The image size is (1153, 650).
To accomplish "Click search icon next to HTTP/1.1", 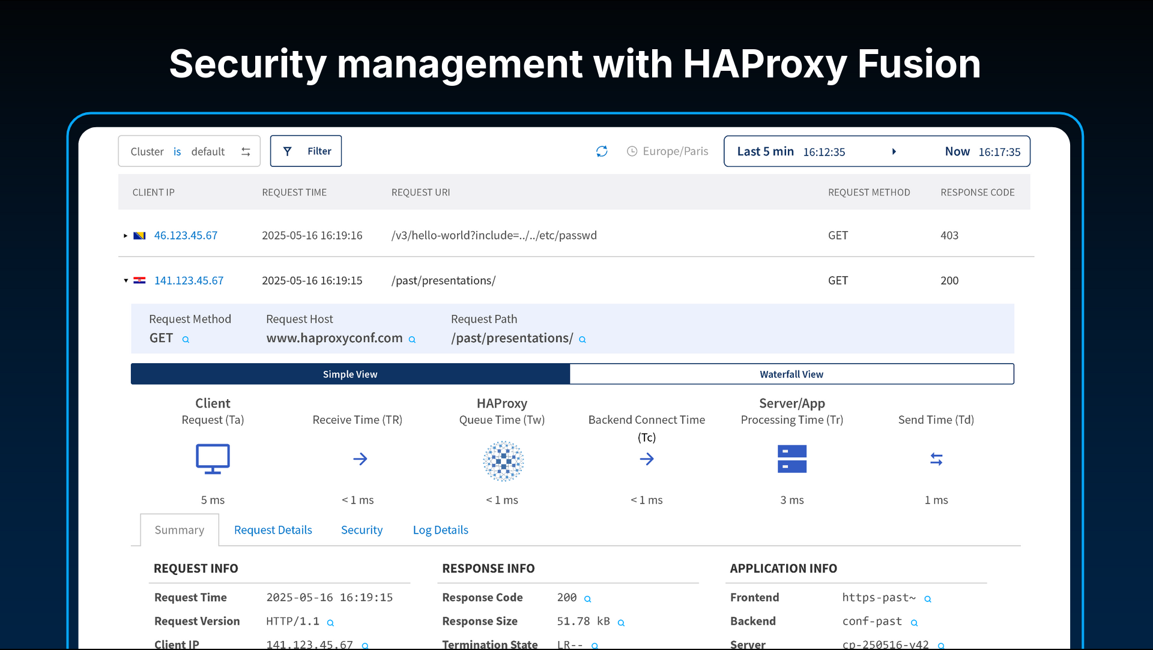I will pos(330,623).
